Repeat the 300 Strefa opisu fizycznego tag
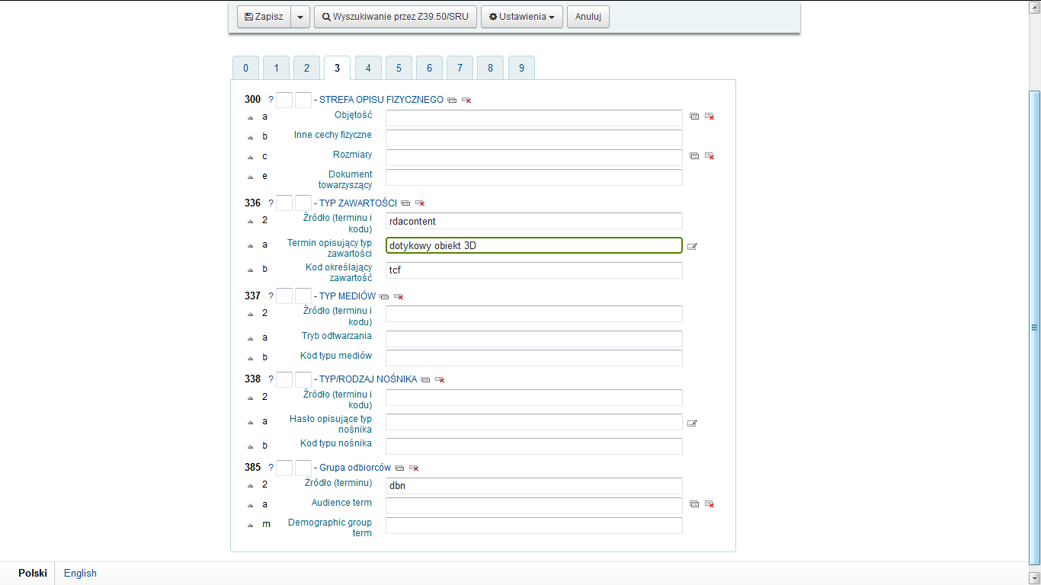 coord(452,100)
